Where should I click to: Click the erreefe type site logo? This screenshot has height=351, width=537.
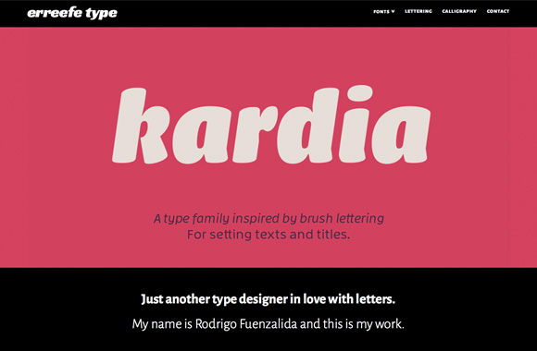(x=72, y=13)
